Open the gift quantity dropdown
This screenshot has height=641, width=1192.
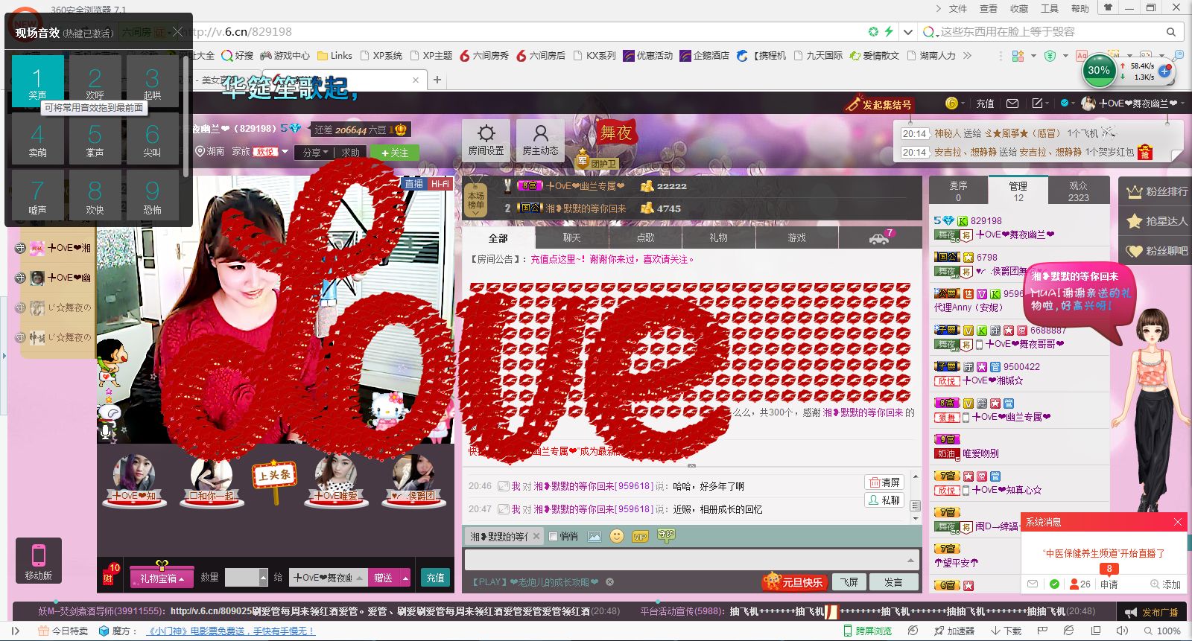click(263, 577)
